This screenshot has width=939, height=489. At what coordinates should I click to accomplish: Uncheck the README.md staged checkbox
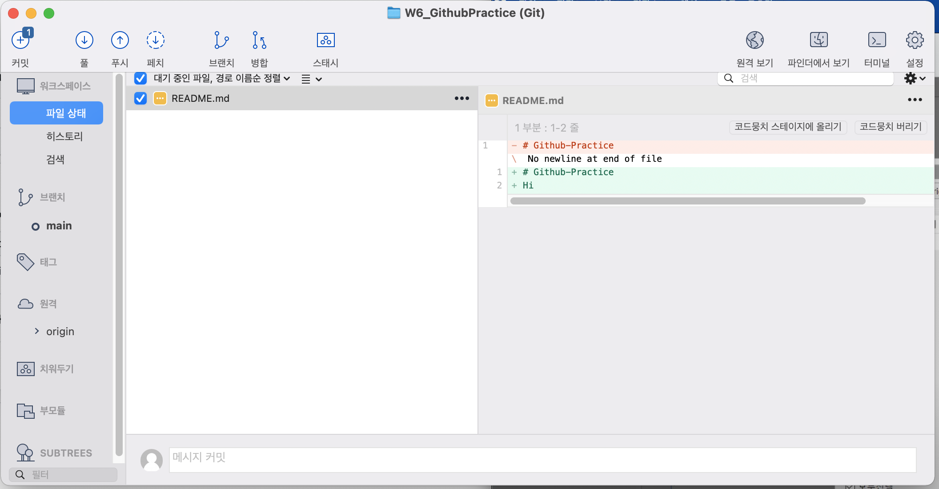click(x=140, y=98)
